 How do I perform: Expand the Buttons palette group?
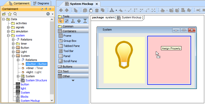pyautogui.click(x=73, y=67)
